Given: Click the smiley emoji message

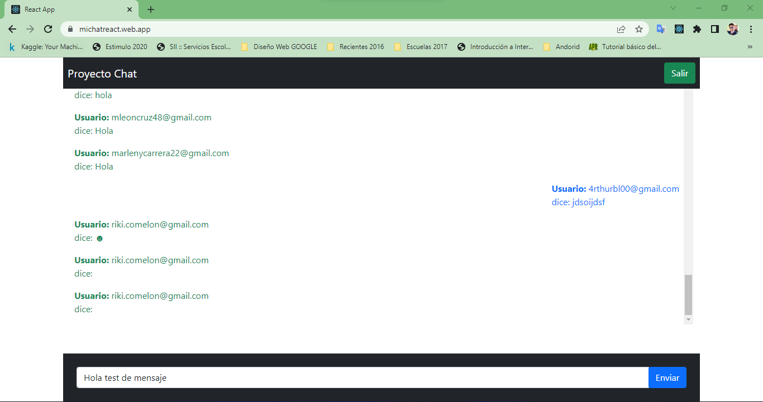Looking at the screenshot, I should (99, 239).
